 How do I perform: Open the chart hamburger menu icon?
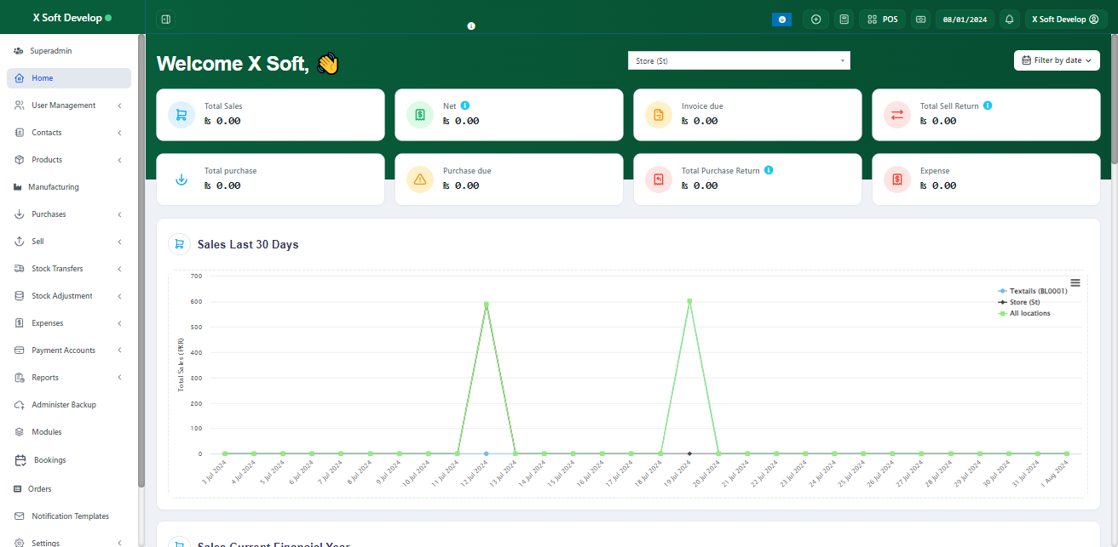[1075, 282]
